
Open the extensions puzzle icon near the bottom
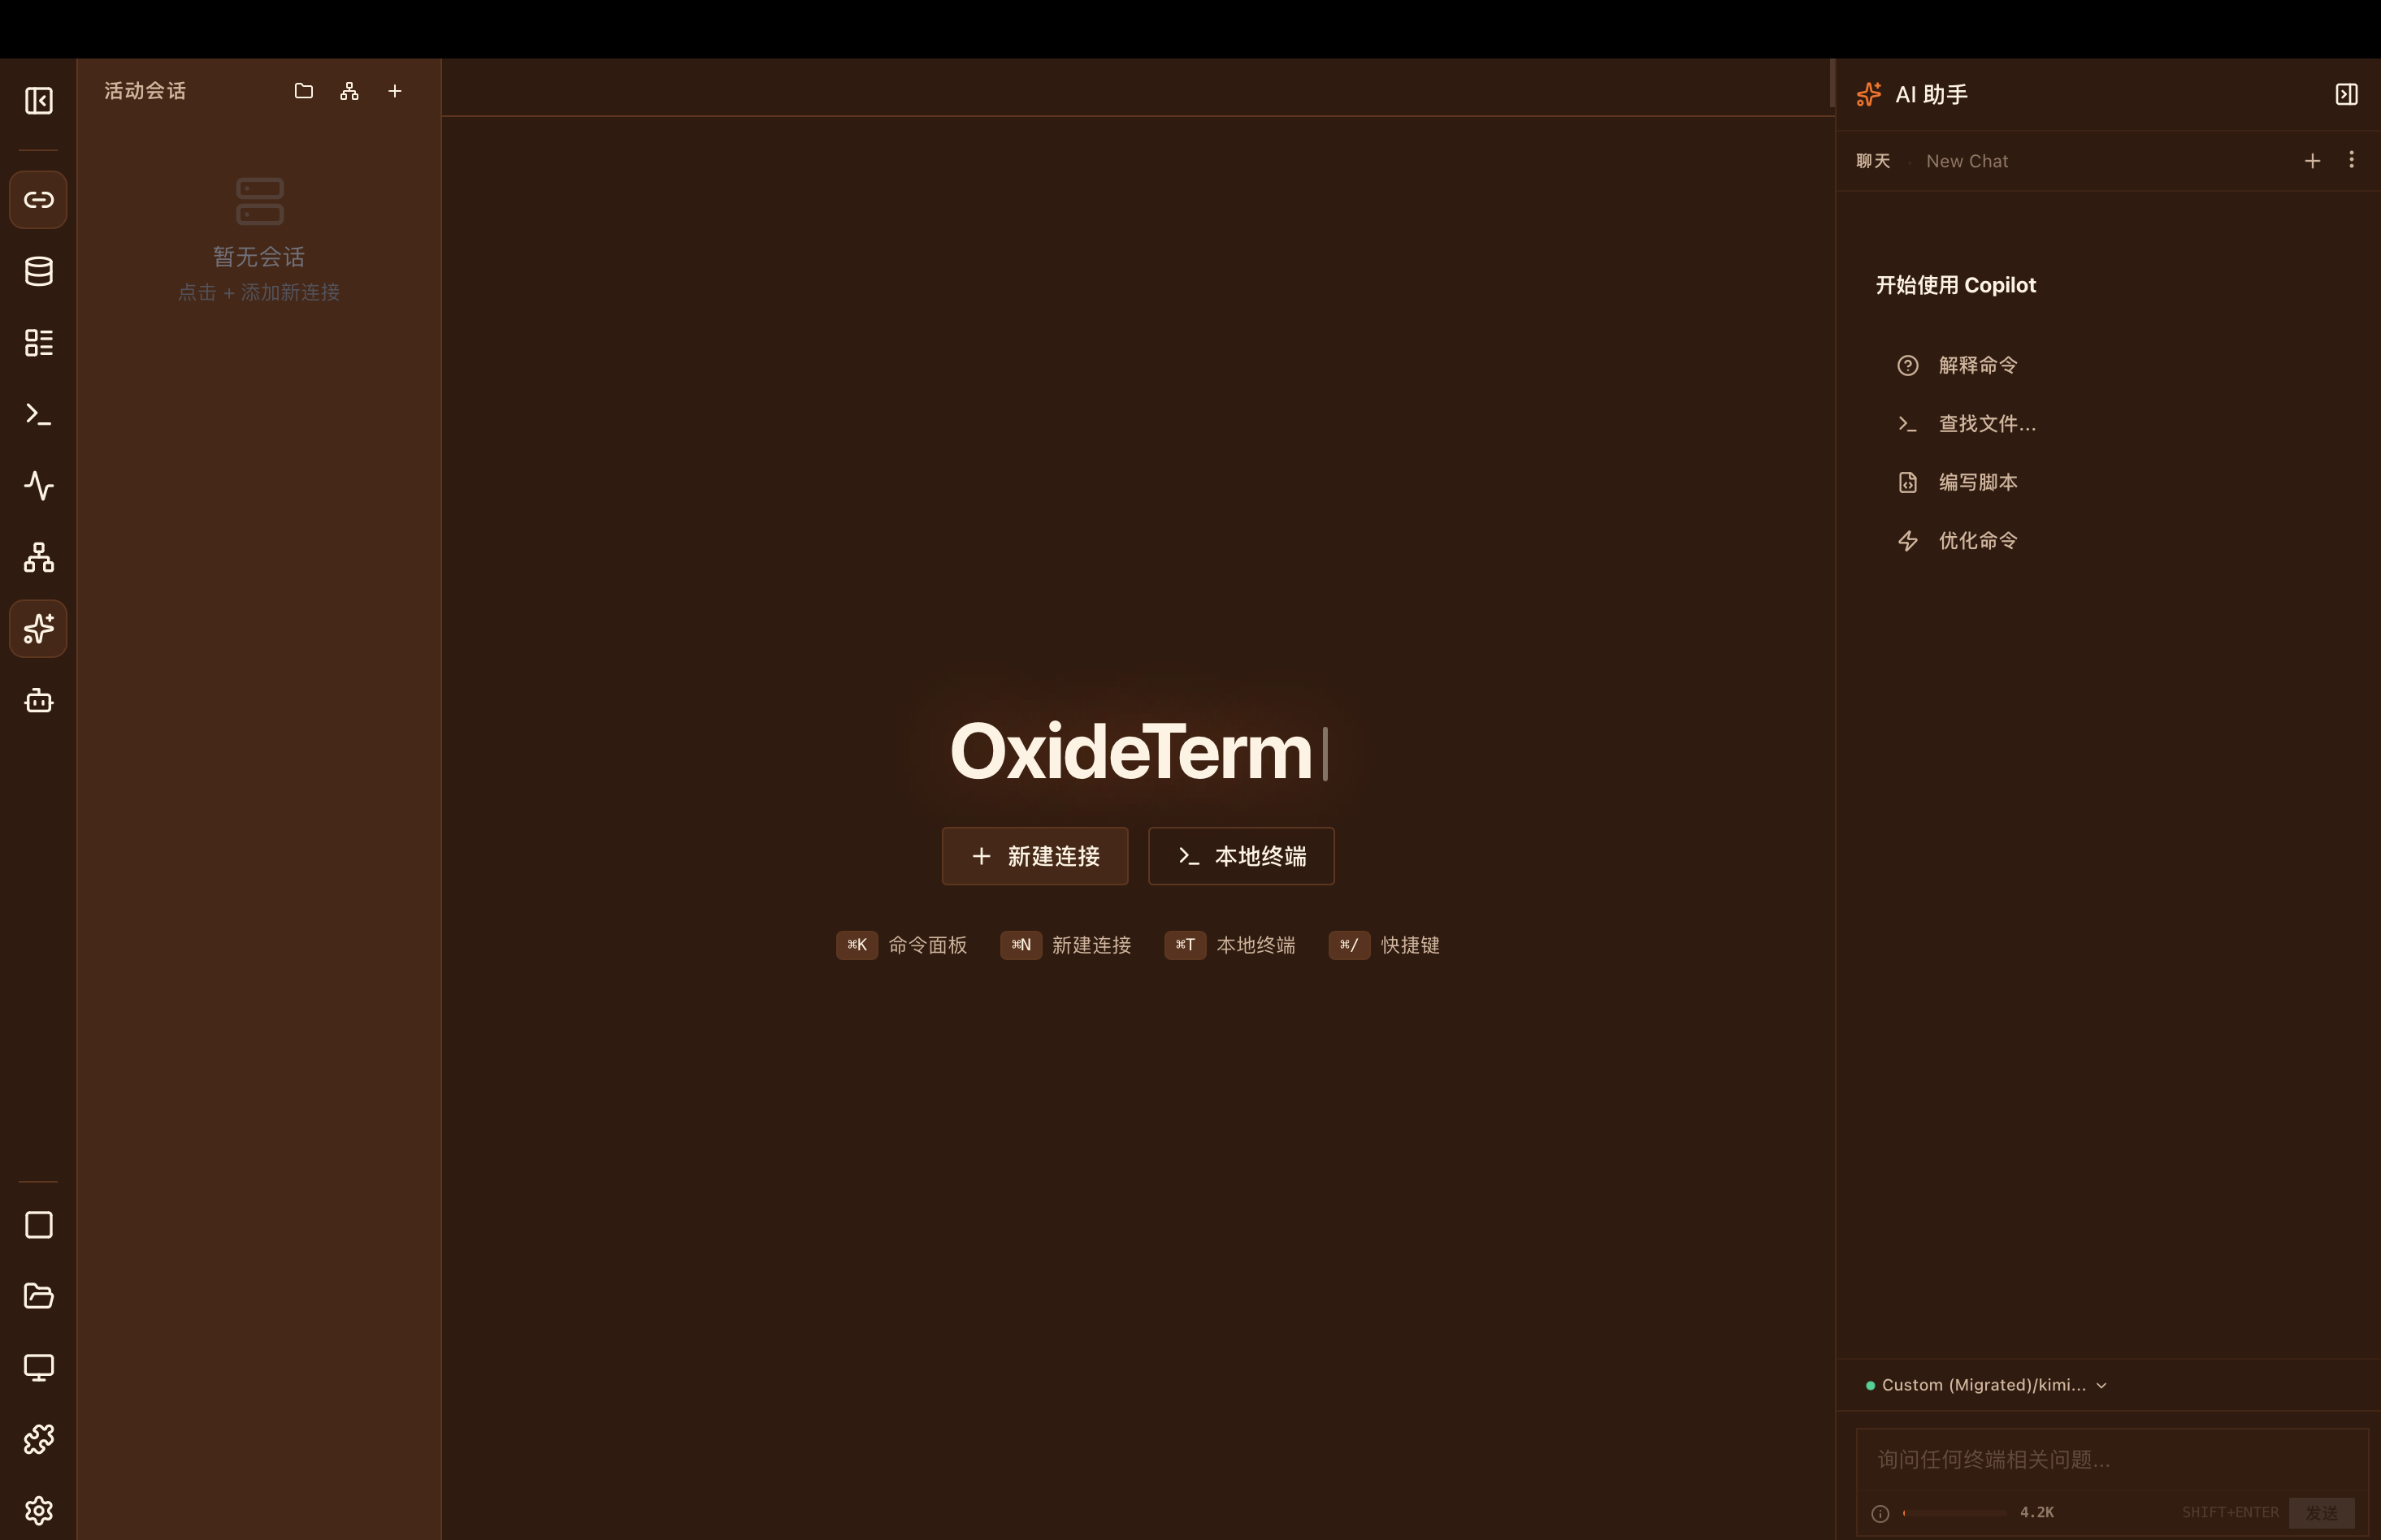coord(38,1438)
